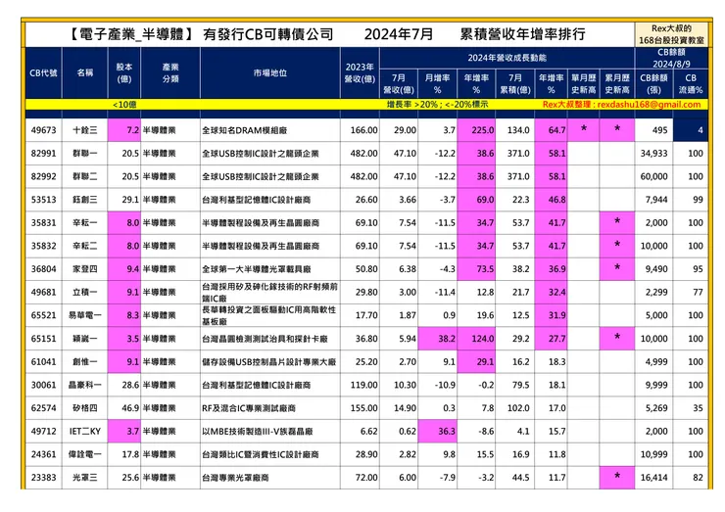Image resolution: width=725 pixels, height=512 pixels.
Task: Select the 7月累積(億) column header
Action: pos(515,83)
